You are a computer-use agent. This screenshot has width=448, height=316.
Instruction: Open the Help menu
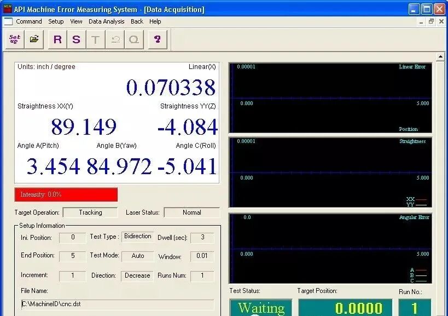click(x=155, y=21)
